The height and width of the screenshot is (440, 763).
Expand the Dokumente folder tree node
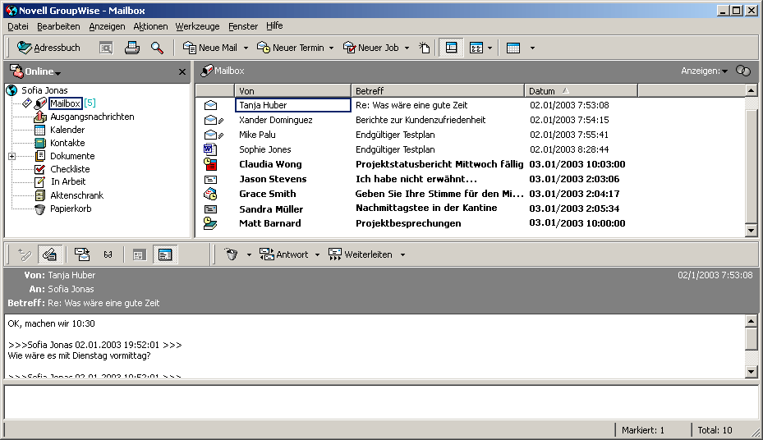click(12, 156)
